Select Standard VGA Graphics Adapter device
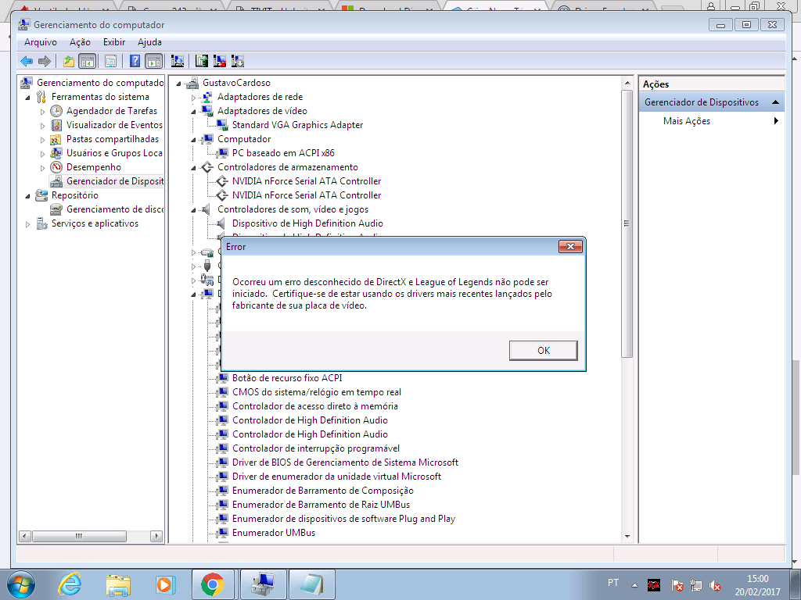The height and width of the screenshot is (600, 801). (x=297, y=125)
